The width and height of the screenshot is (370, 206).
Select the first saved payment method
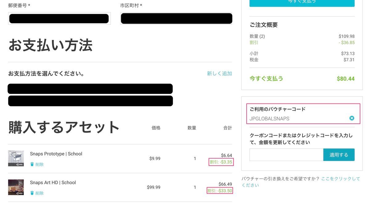coord(90,89)
